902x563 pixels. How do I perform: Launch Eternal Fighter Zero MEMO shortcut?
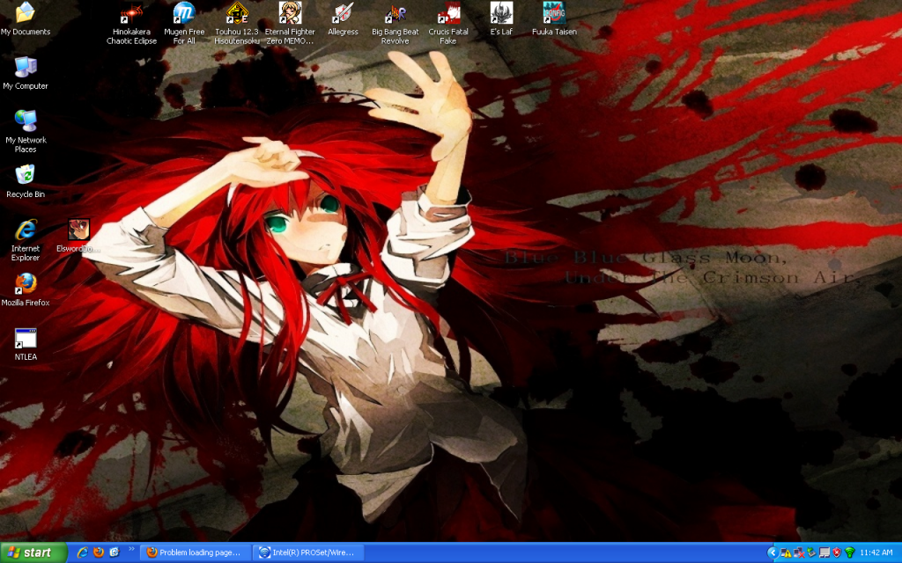[x=290, y=23]
